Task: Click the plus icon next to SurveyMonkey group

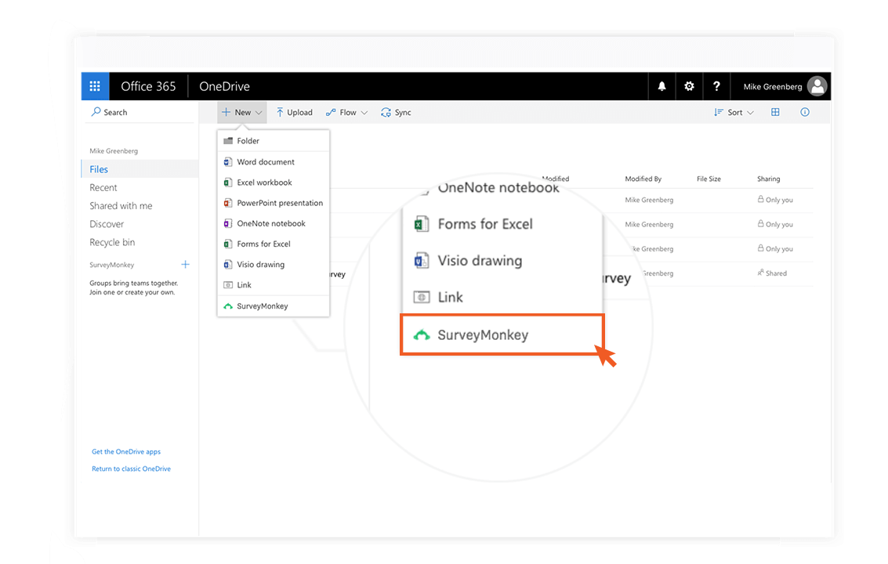Action: coord(185,265)
